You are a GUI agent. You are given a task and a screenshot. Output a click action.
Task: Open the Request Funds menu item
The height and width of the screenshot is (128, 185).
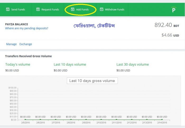pos(48,10)
